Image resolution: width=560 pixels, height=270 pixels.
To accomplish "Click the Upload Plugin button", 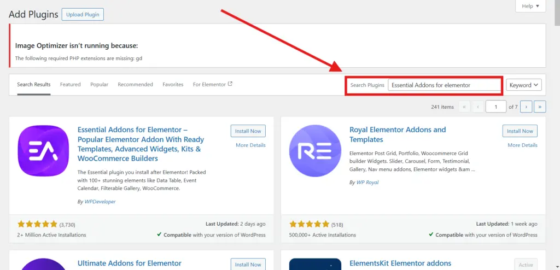I will pyautogui.click(x=83, y=15).
